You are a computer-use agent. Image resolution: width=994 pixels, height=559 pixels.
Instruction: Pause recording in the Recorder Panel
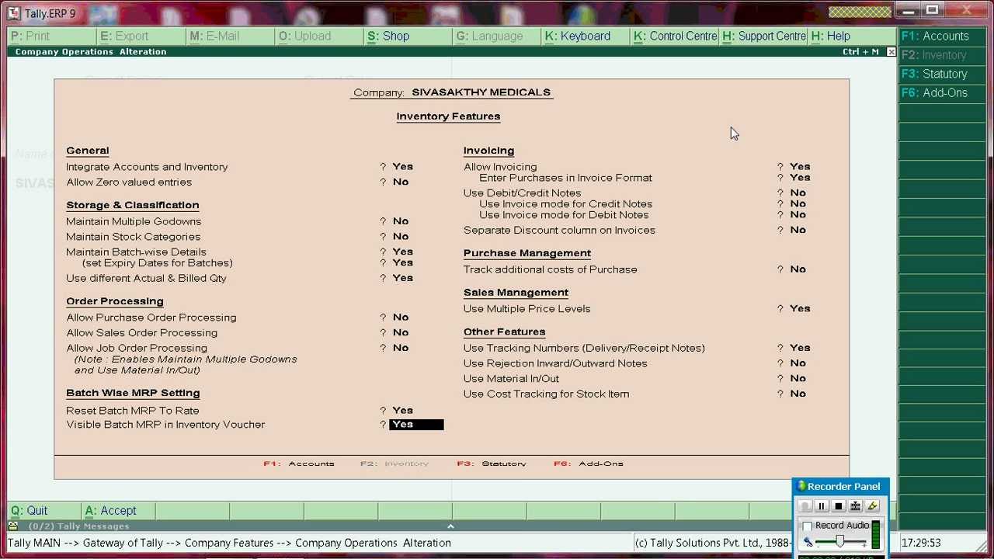click(x=822, y=506)
